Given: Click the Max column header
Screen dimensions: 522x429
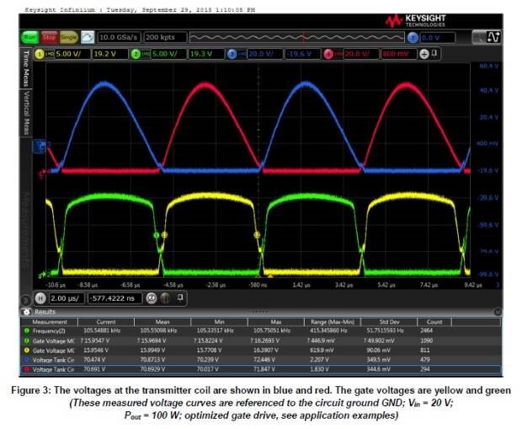Looking at the screenshot, I should (x=275, y=322).
